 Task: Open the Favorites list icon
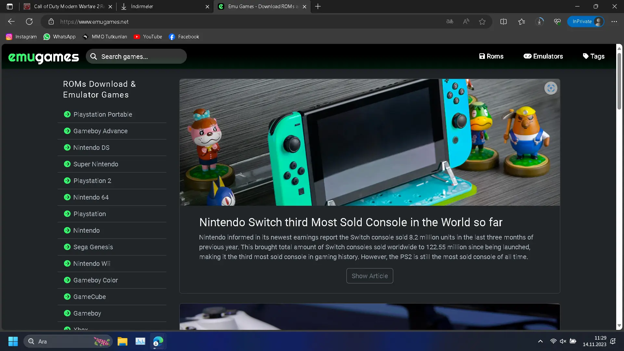coord(521,22)
